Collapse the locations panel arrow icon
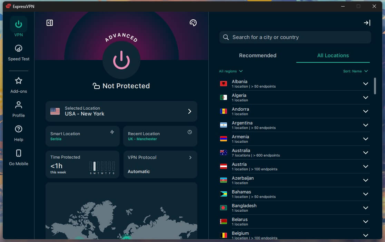 367,23
